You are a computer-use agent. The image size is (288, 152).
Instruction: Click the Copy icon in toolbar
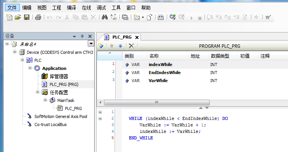(x=76, y=17)
